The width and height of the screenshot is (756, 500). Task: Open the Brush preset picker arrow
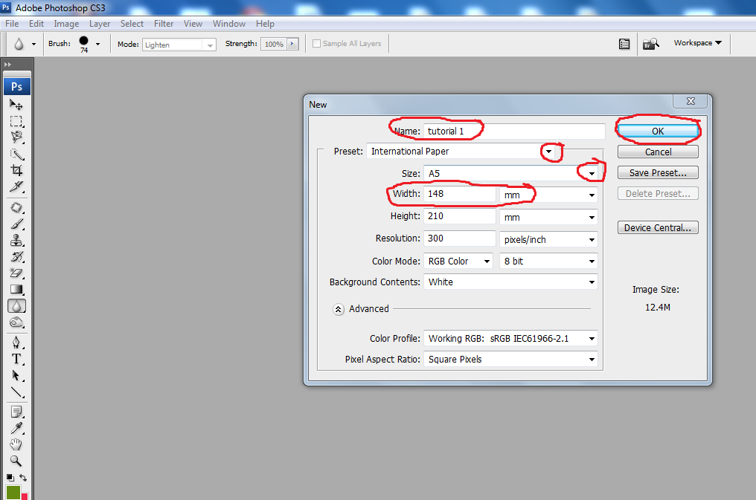coord(98,44)
